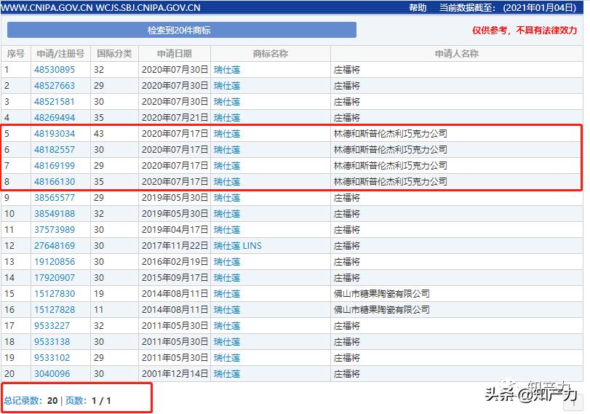The width and height of the screenshot is (590, 414).
Task: Open registration number 48182557
Action: click(x=55, y=149)
